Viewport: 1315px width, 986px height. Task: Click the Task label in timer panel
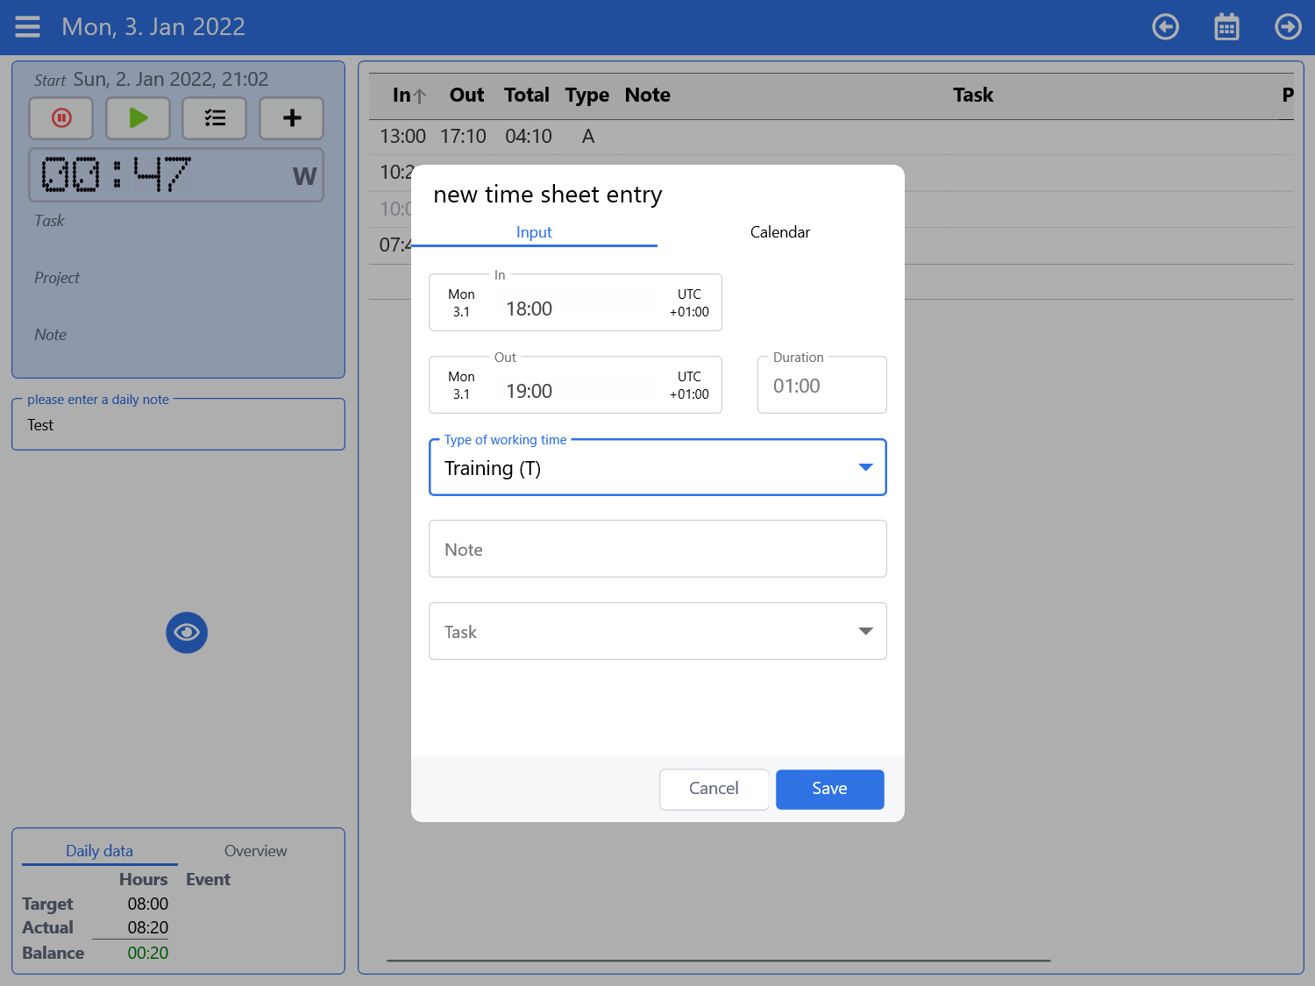pyautogui.click(x=49, y=221)
